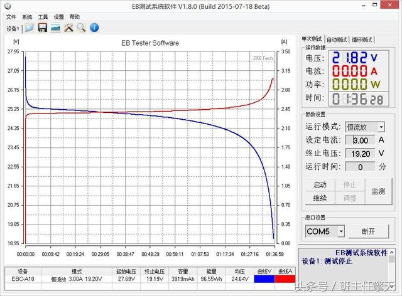Click the 恒流放 3.00A 19.20V mode cell
This screenshot has height=296, width=402.
tap(77, 279)
